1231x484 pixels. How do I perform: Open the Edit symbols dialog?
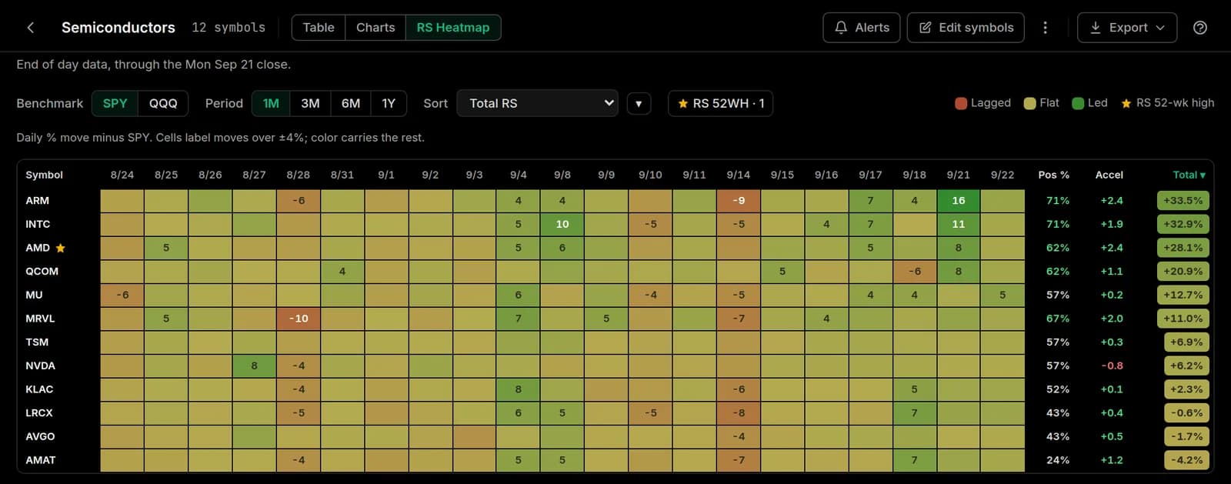coord(966,28)
